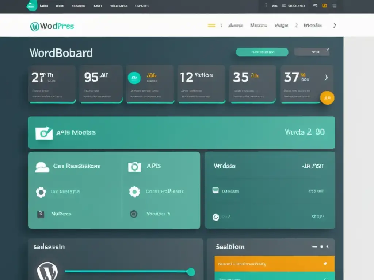Open the 12 stat card
Viewport: 374px width, 280px height.
click(202, 84)
